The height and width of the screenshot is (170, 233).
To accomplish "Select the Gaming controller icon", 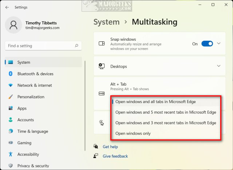I will (x=11, y=143).
